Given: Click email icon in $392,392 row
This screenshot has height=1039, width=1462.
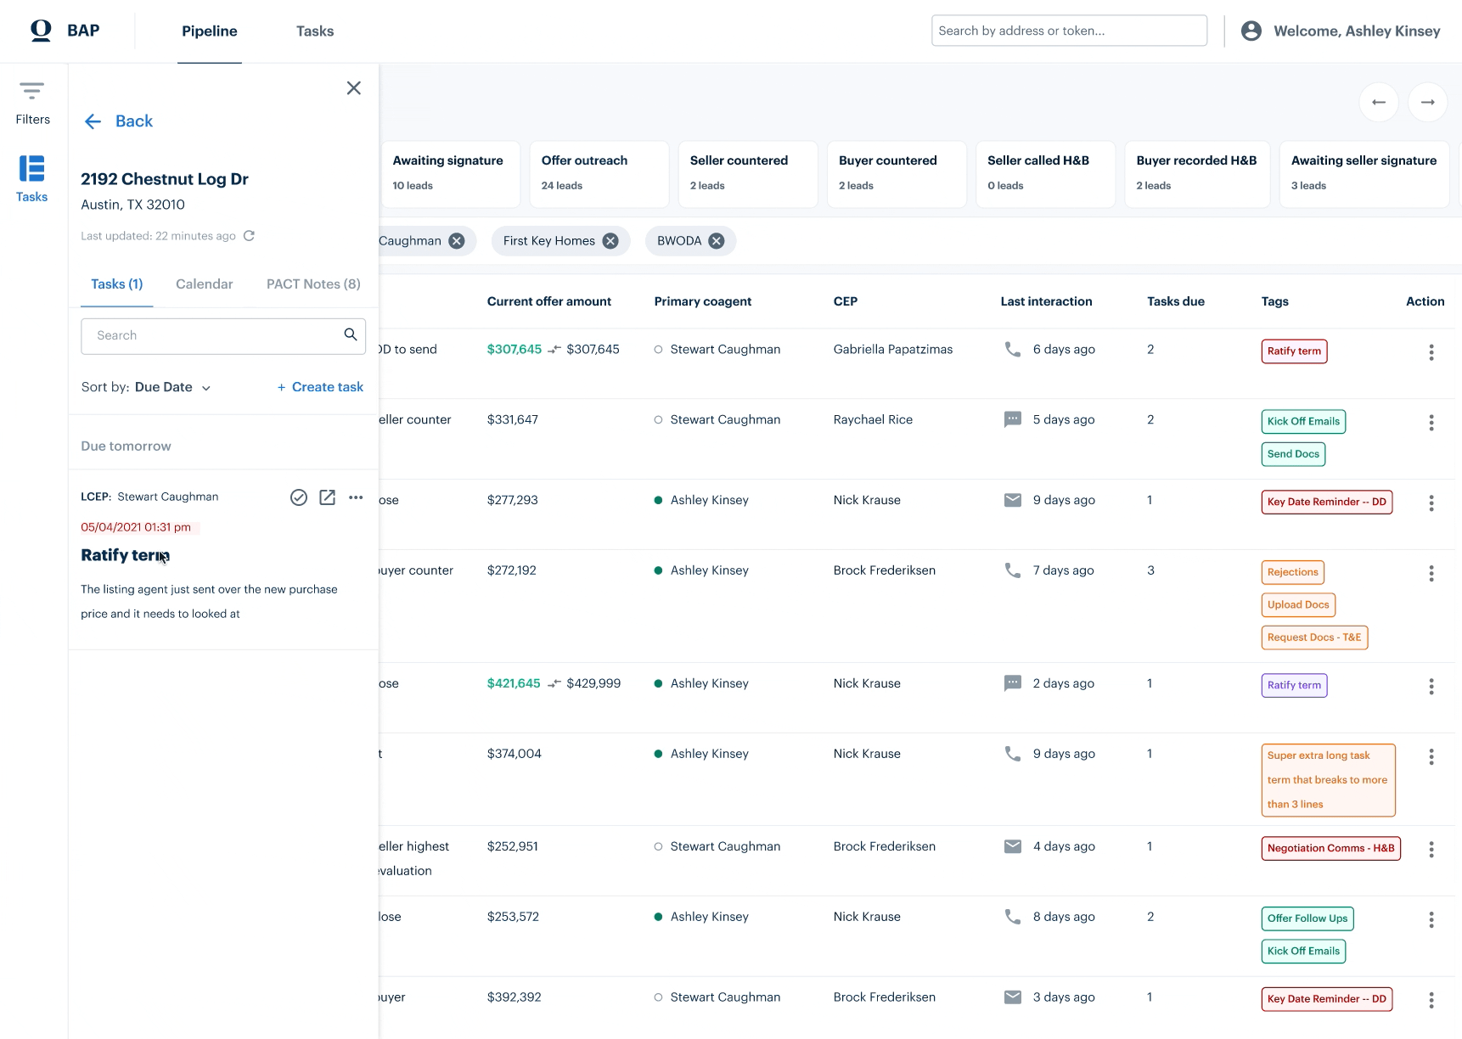Looking at the screenshot, I should pyautogui.click(x=1012, y=997).
